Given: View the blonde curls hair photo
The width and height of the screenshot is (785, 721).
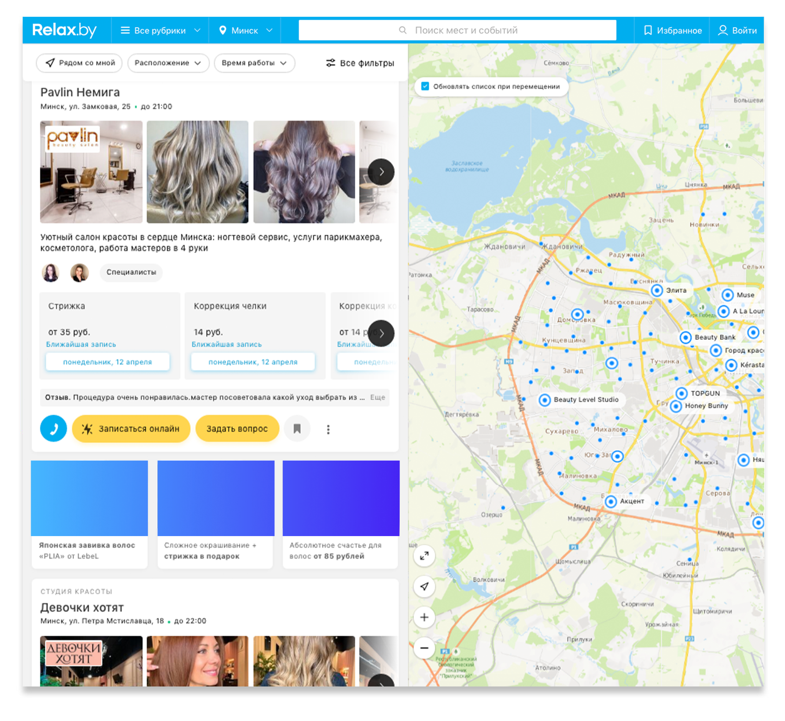Looking at the screenshot, I should coord(198,172).
